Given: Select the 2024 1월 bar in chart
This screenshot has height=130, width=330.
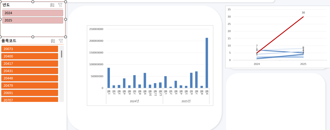Looking at the screenshot, I should tap(109, 78).
